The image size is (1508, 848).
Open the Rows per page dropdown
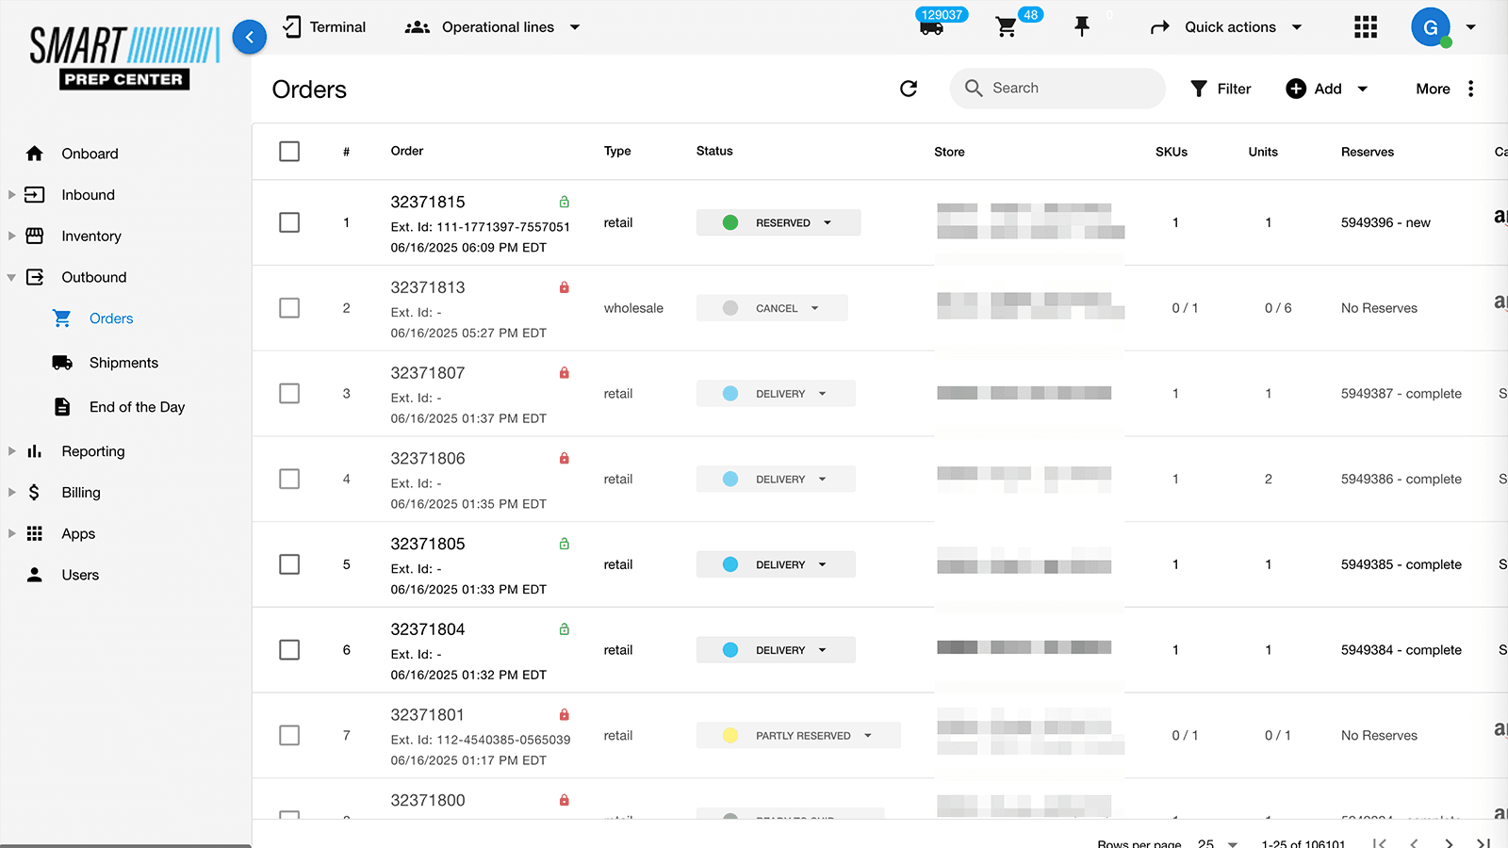coord(1216,843)
